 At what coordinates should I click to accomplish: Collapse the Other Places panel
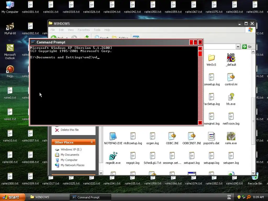pyautogui.click(x=92, y=142)
